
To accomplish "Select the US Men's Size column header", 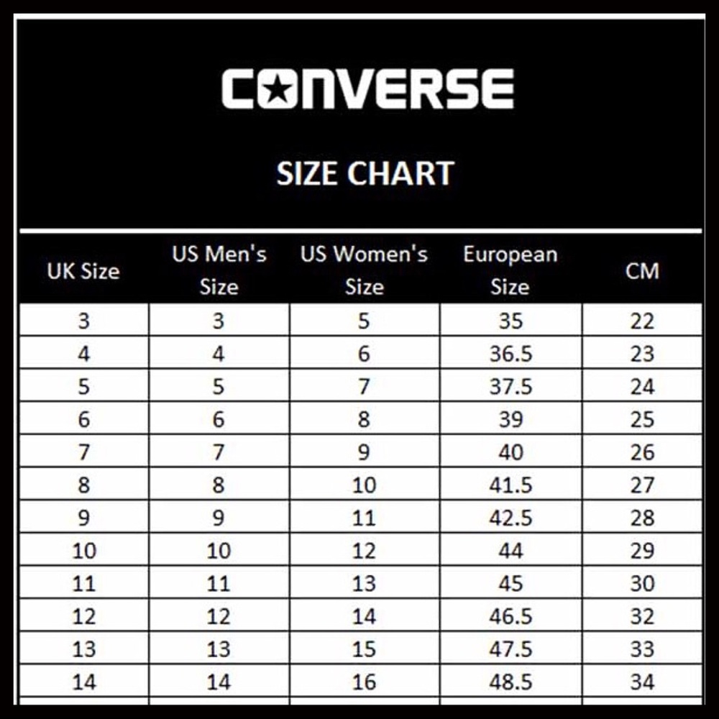I will click(x=219, y=270).
